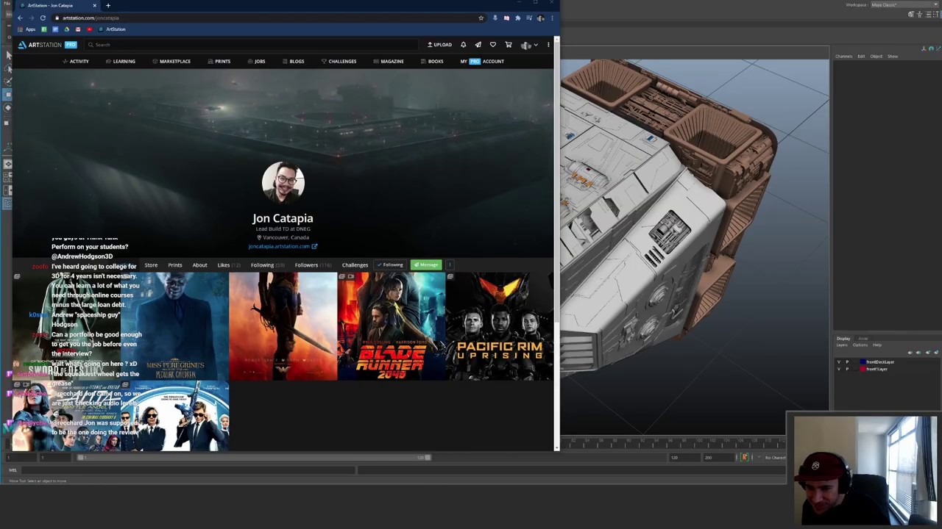The height and width of the screenshot is (529, 942).
Task: Open the Prints nav item in the top bar
Action: tap(219, 62)
